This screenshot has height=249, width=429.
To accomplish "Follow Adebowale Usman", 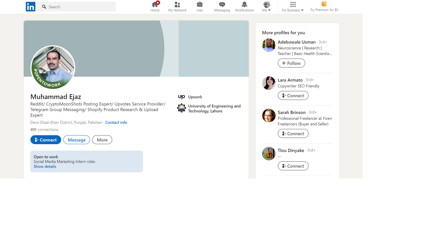I will pyautogui.click(x=291, y=63).
